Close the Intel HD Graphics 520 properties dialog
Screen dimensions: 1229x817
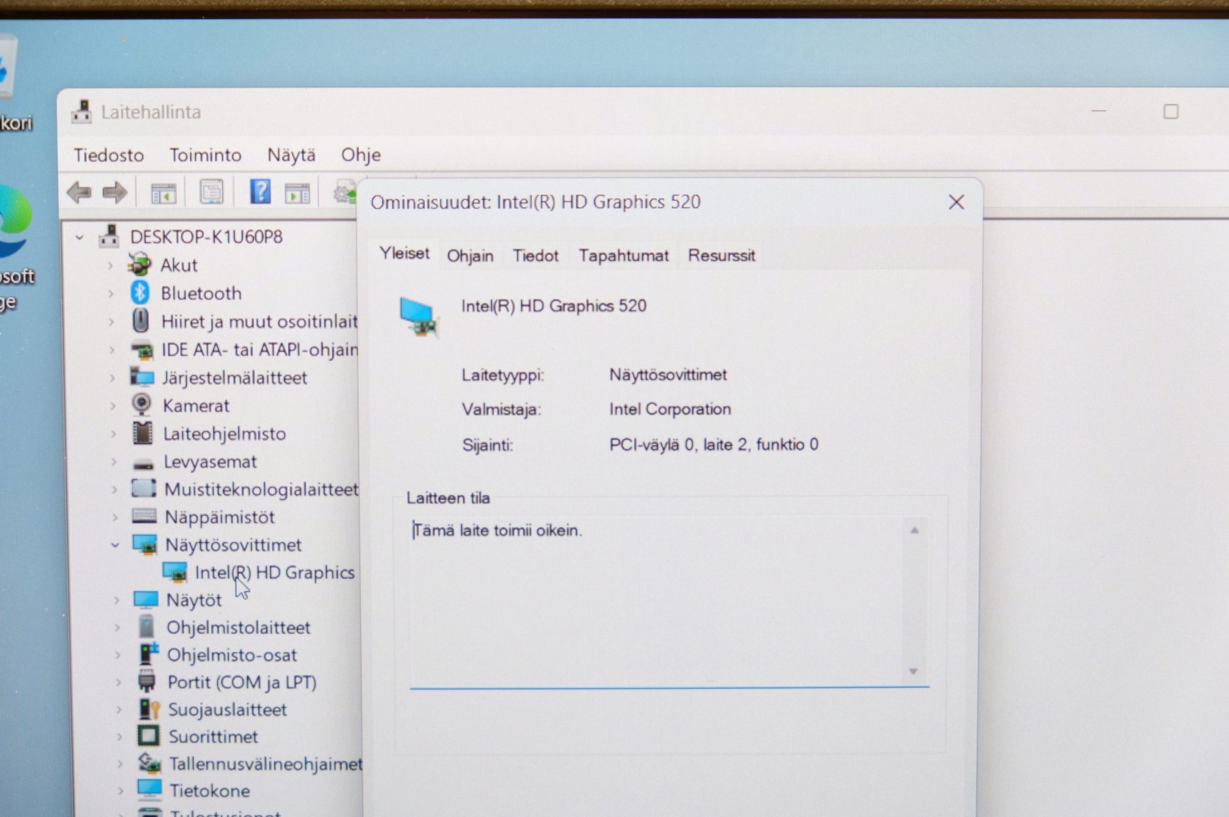(956, 202)
